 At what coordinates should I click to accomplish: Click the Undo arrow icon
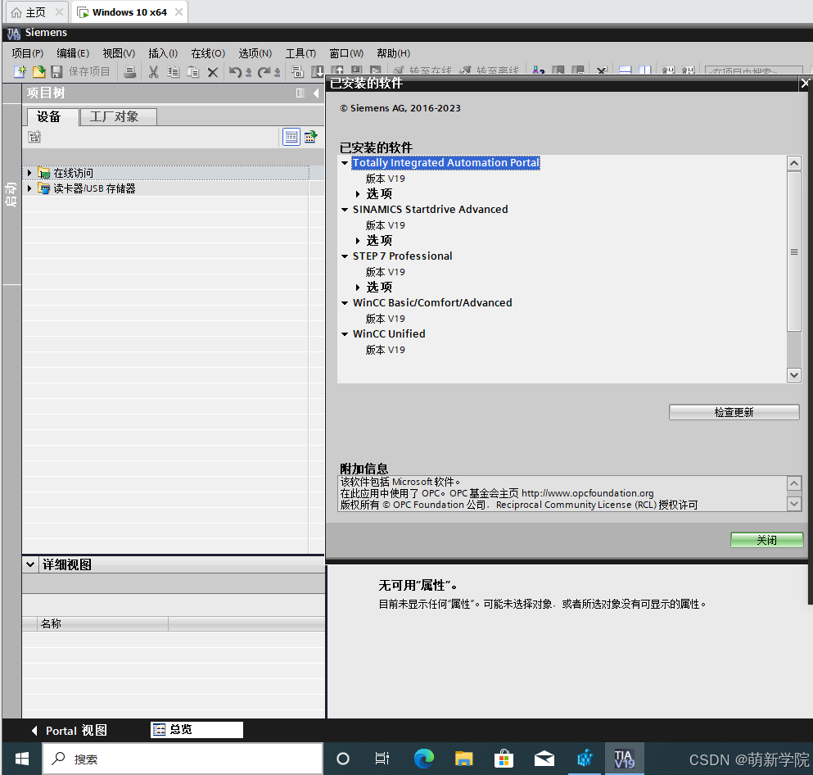coord(236,71)
